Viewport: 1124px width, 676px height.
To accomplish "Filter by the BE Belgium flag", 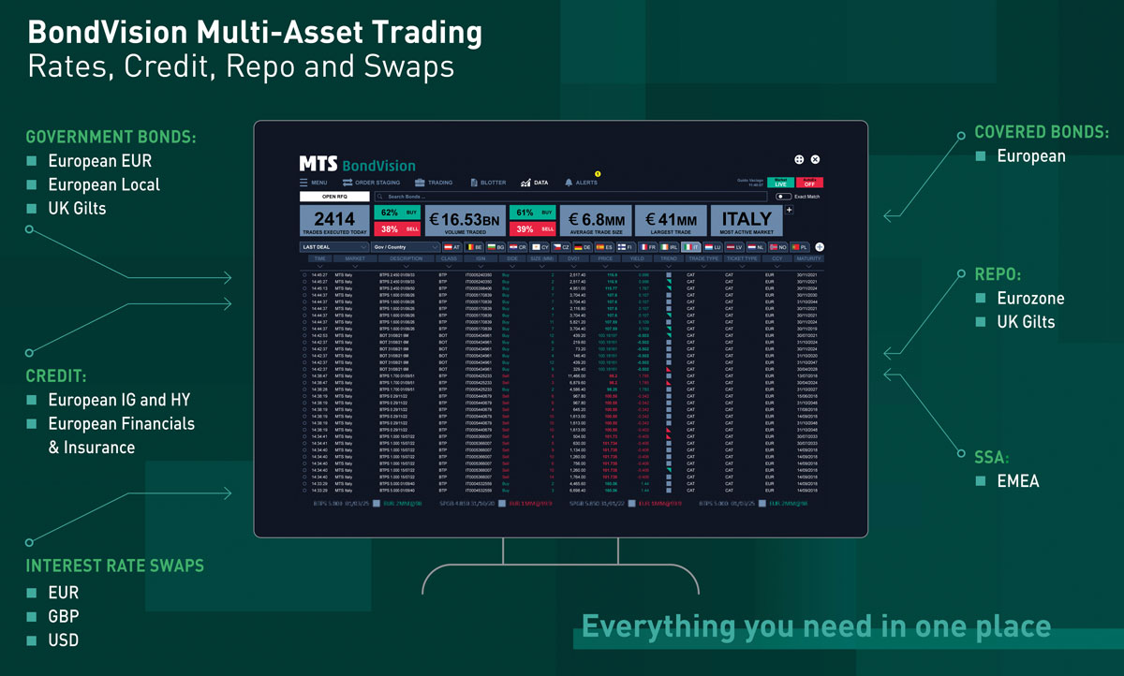I will point(475,247).
